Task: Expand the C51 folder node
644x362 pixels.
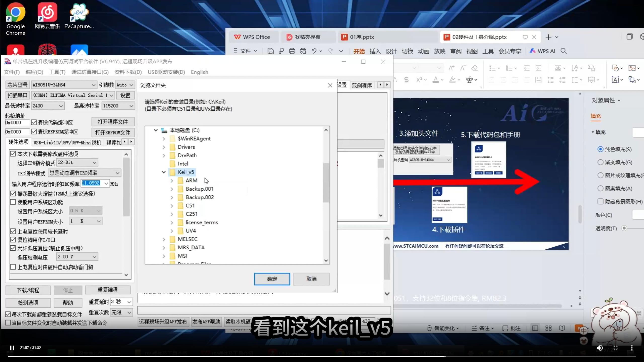Action: [172, 206]
